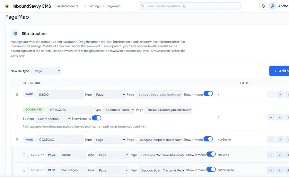Viewport: 289px width, 178px height.
Task: Click the /decoracao path text
Action: click(226, 170)
